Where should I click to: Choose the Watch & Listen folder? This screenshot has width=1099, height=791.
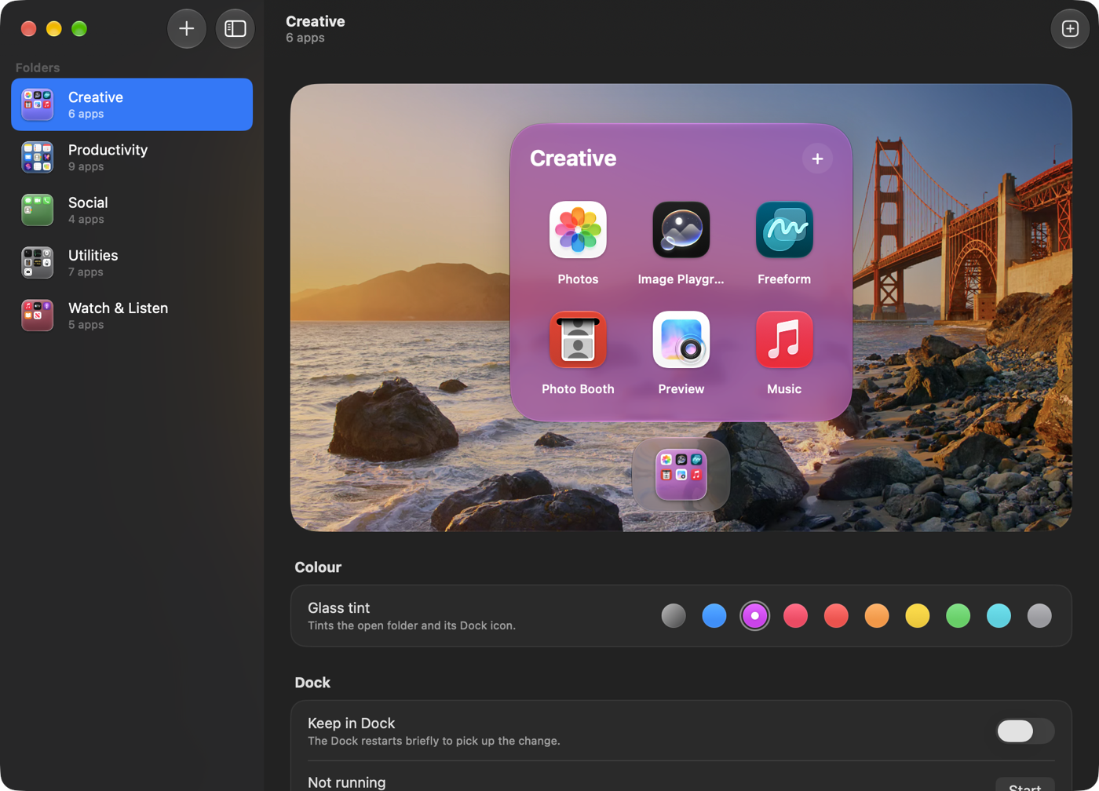[132, 315]
